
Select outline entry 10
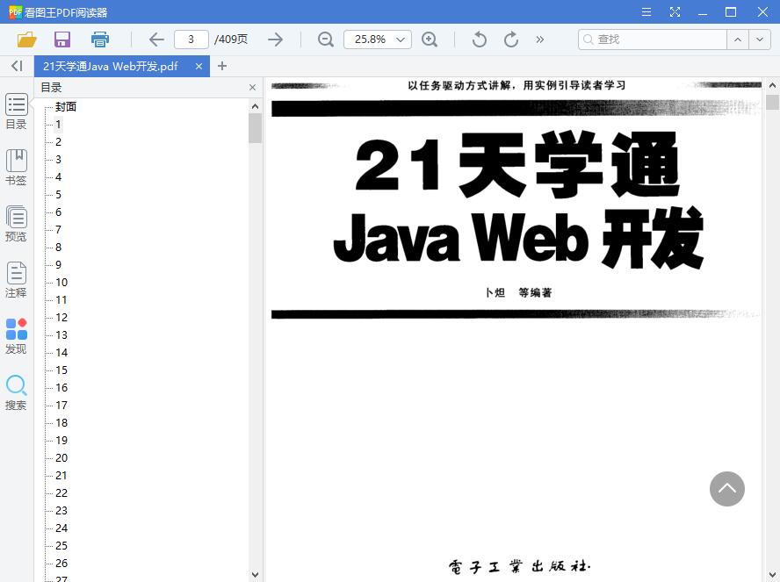click(61, 283)
